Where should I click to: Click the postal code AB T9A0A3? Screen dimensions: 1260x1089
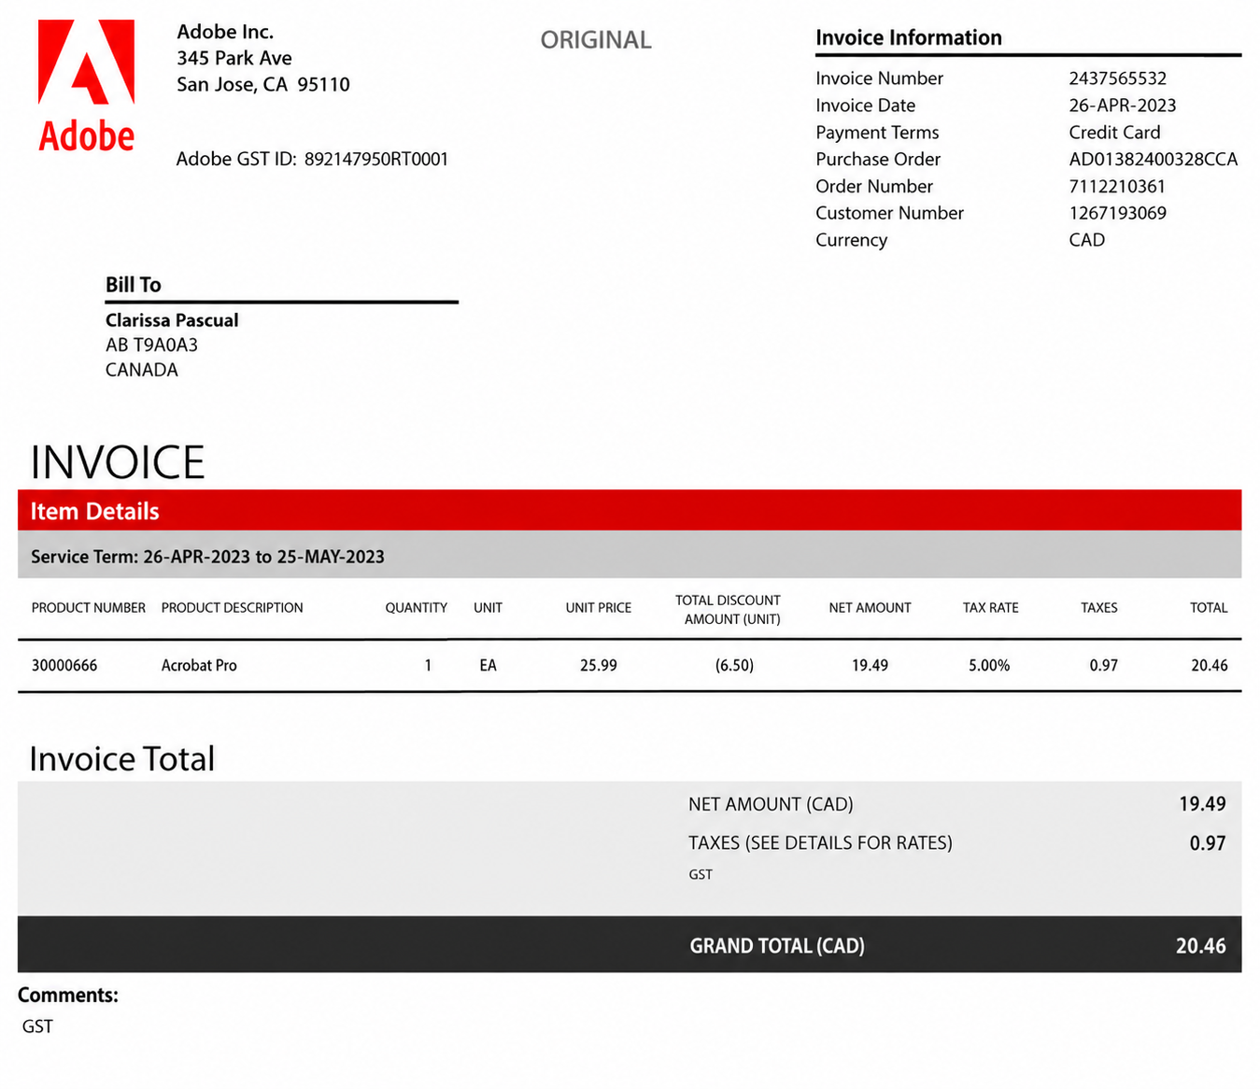pos(151,346)
